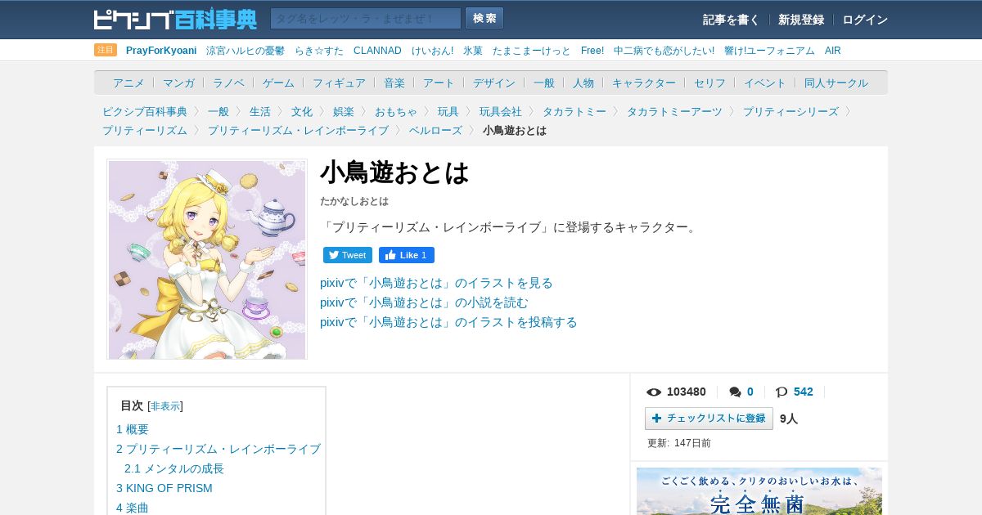Open the けいおん! trending tag
Image resolution: width=982 pixels, height=515 pixels.
(432, 51)
